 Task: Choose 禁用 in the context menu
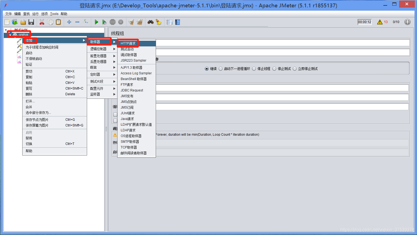click(x=55, y=138)
